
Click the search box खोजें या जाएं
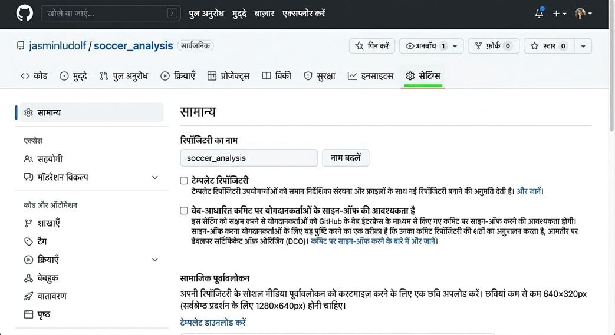pyautogui.click(x=111, y=14)
